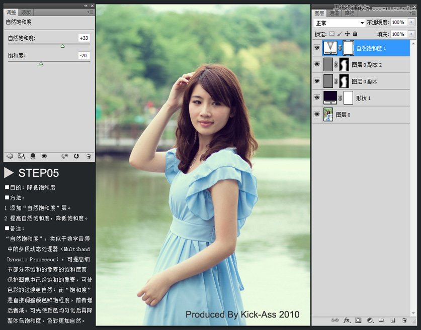Click the reset adjustment icon in Adjustments panel
The width and height of the screenshot is (421, 330).
76,156
